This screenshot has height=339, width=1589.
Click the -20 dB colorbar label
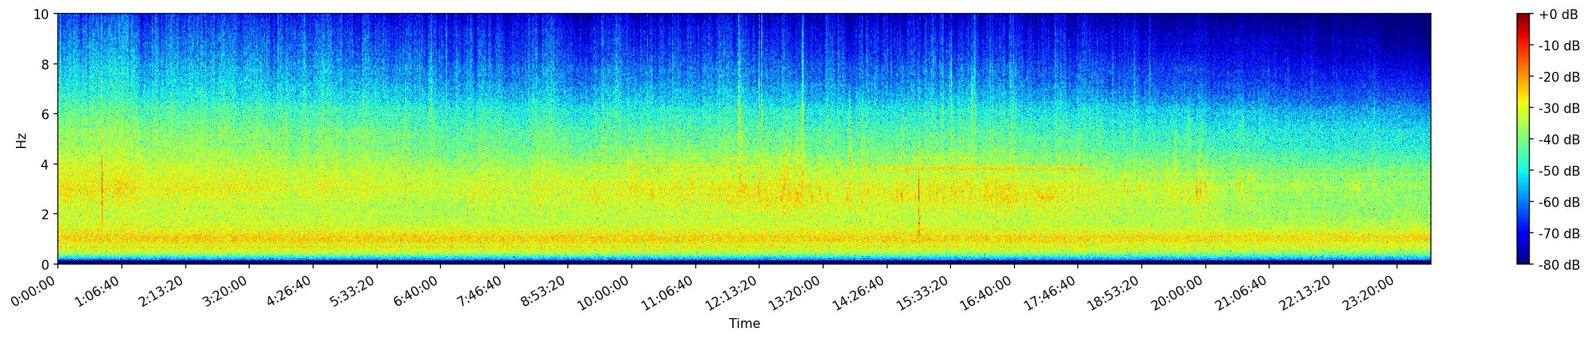[x=1559, y=77]
